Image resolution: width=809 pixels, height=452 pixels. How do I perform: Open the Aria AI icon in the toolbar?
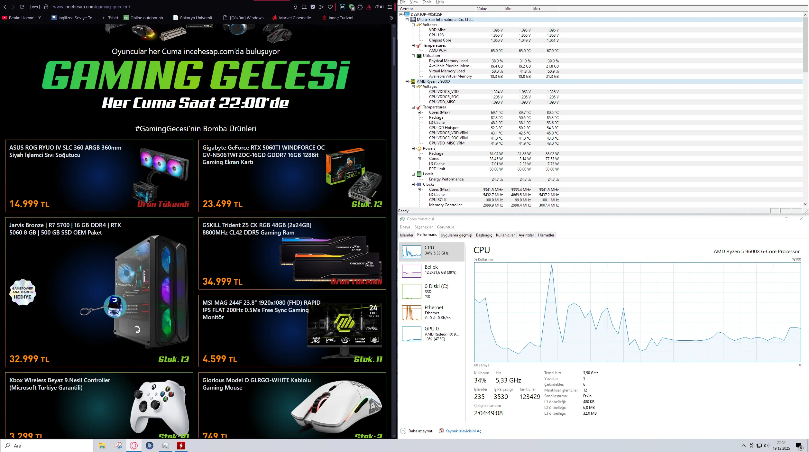[x=380, y=7]
